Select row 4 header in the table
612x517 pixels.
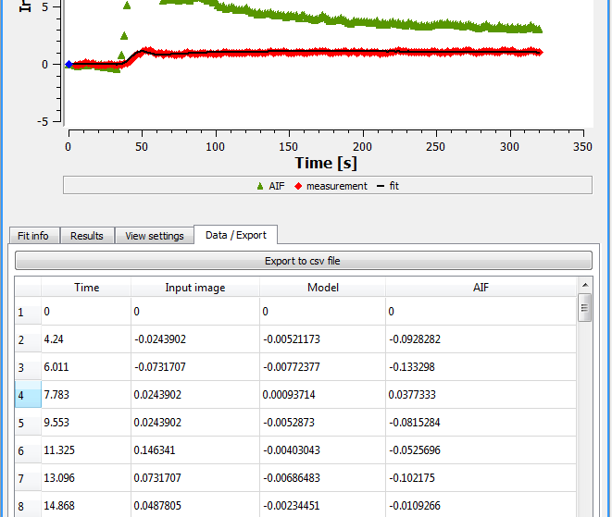[x=28, y=395]
